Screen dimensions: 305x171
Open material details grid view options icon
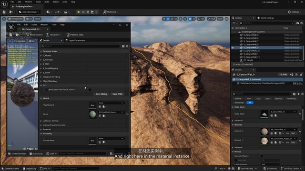[x=123, y=46]
